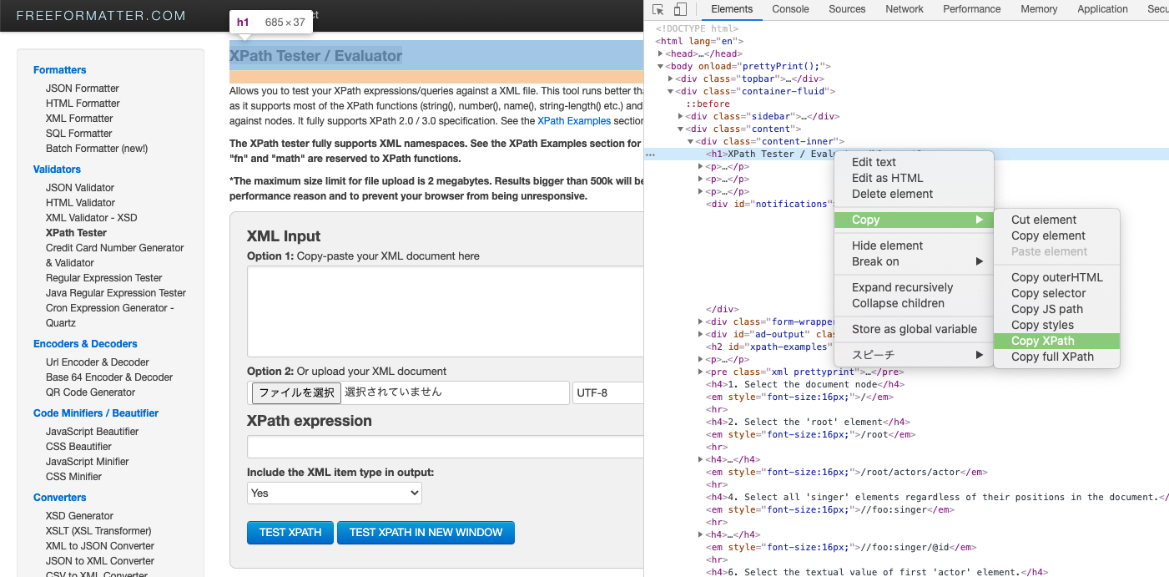The width and height of the screenshot is (1169, 577).
Task: Click Edit text in context menu
Action: 915,162
